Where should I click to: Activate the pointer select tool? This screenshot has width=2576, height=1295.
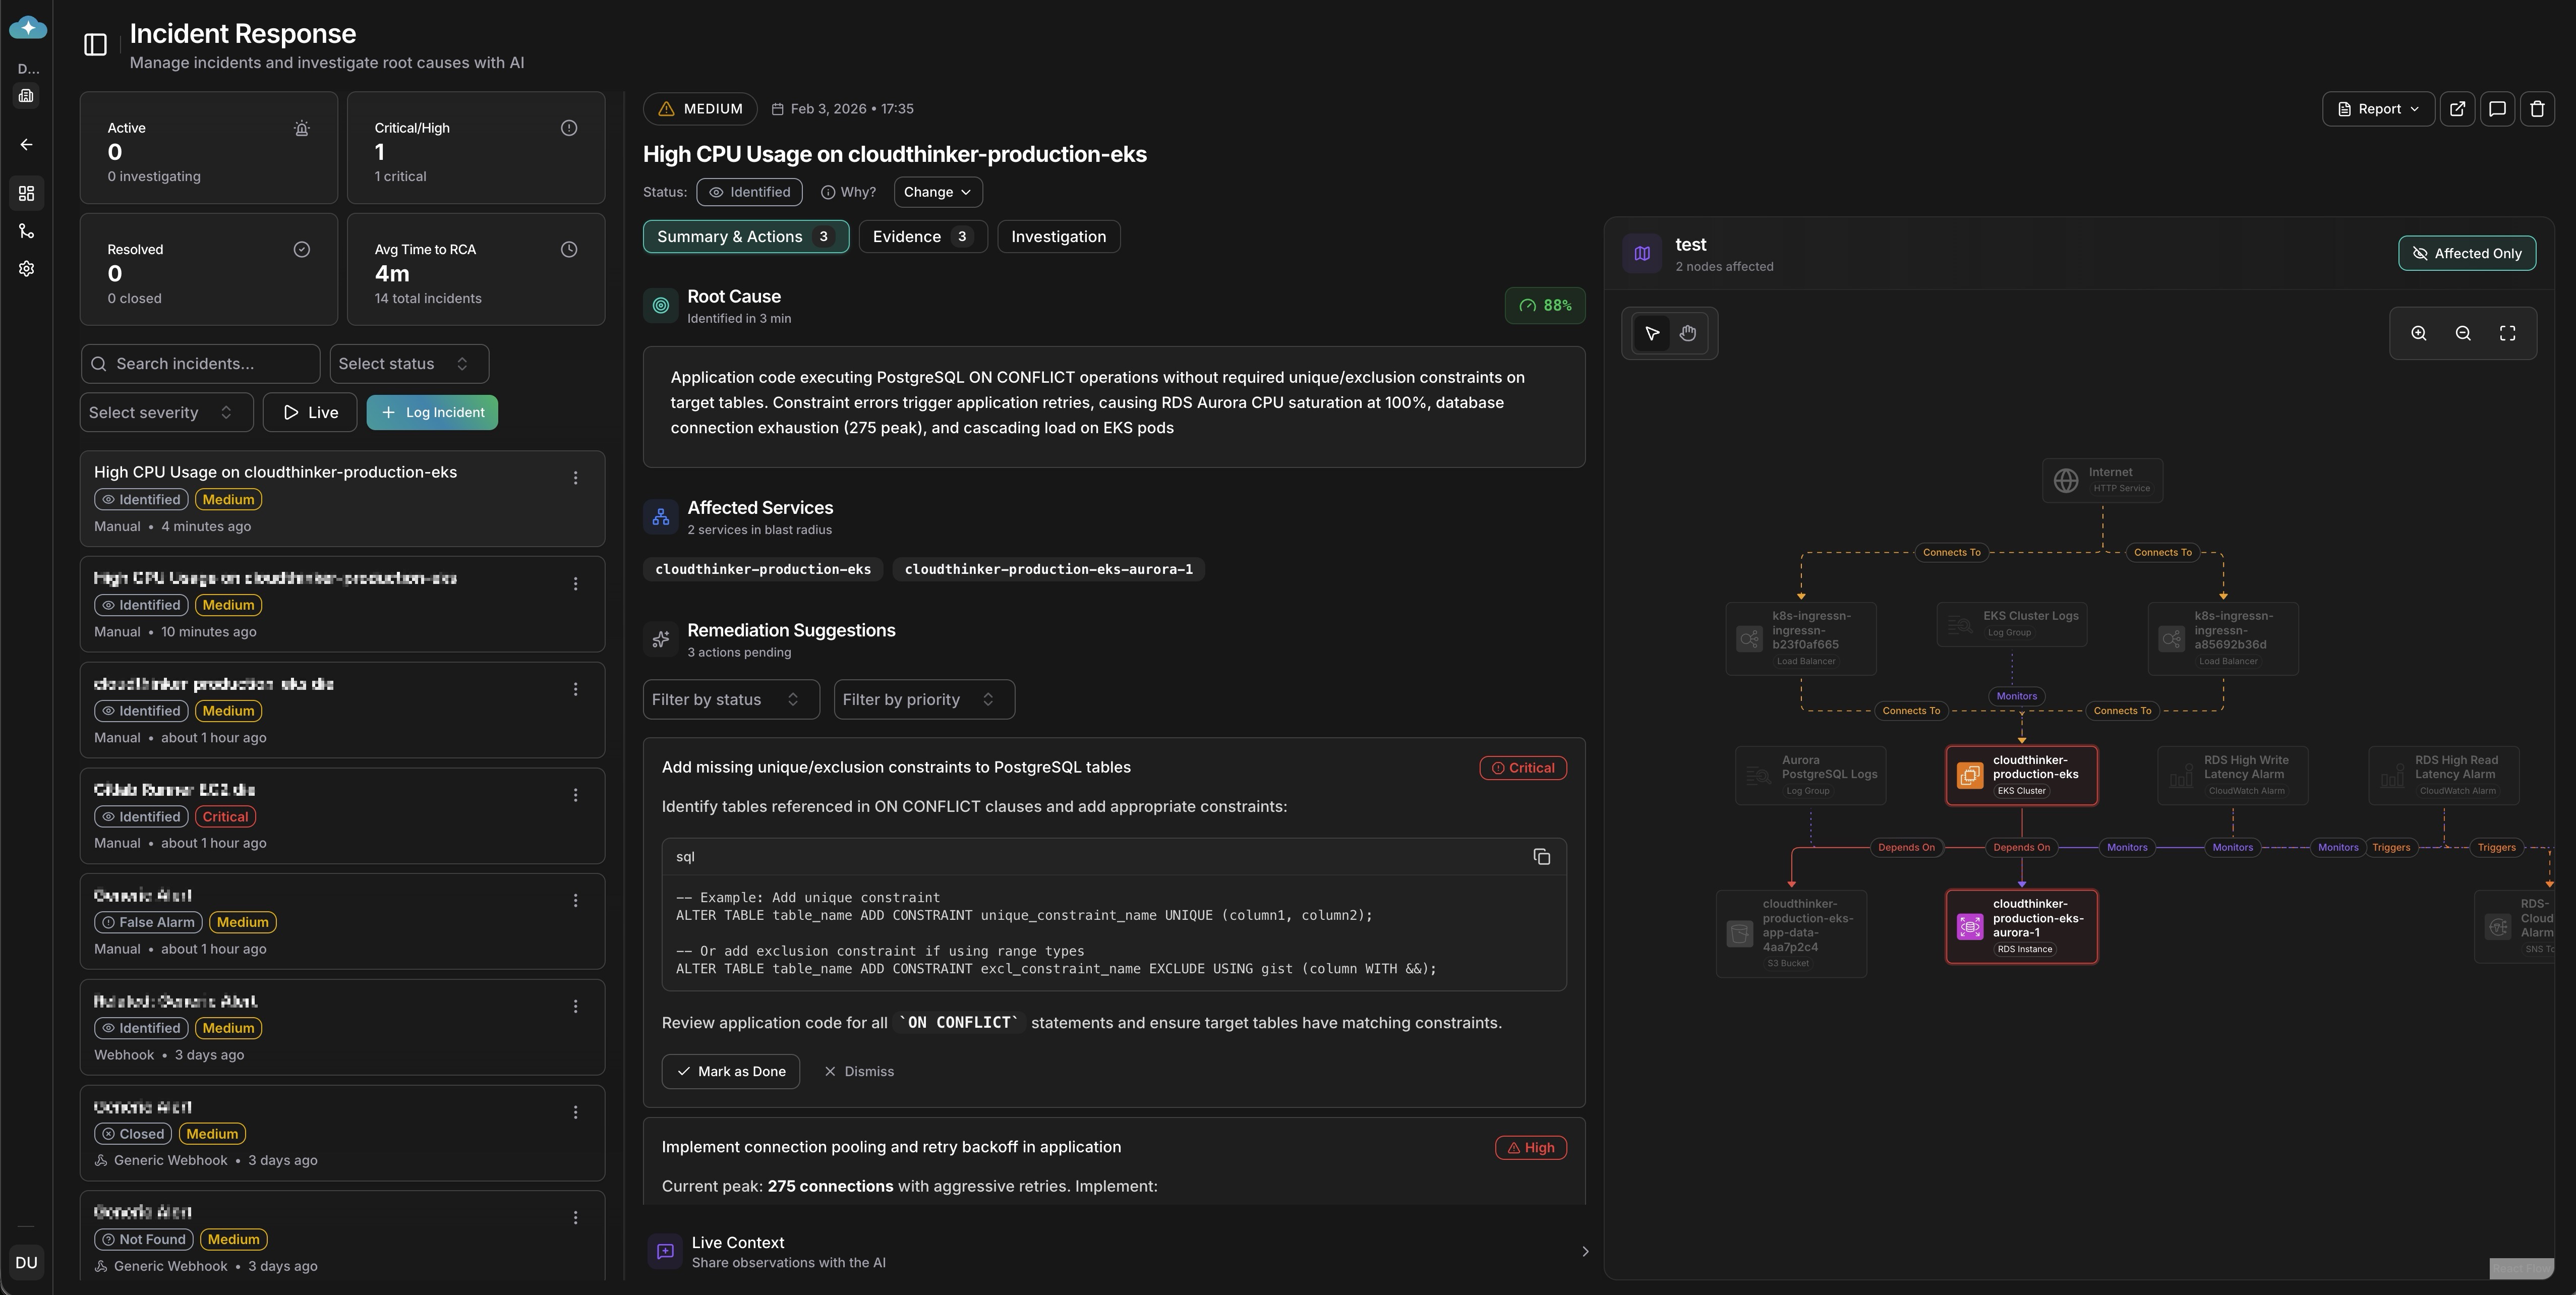click(x=1652, y=334)
